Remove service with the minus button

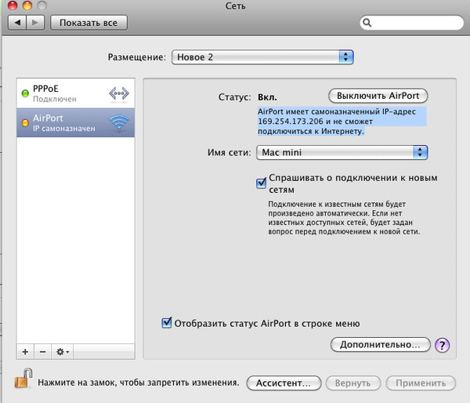42,351
